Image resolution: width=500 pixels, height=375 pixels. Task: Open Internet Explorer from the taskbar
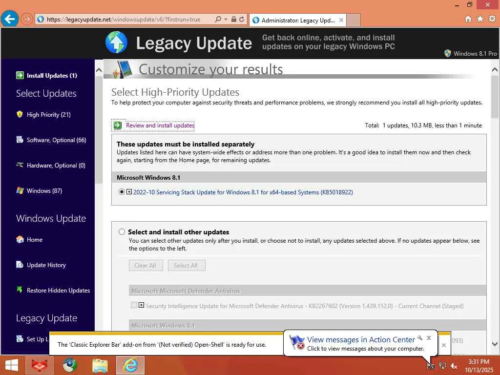130,365
